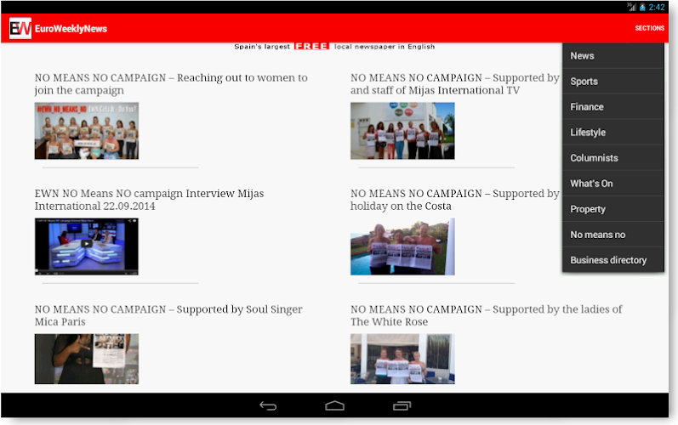Play the Mijas interview video thumbnail
The image size is (678, 425).
pyautogui.click(x=87, y=246)
